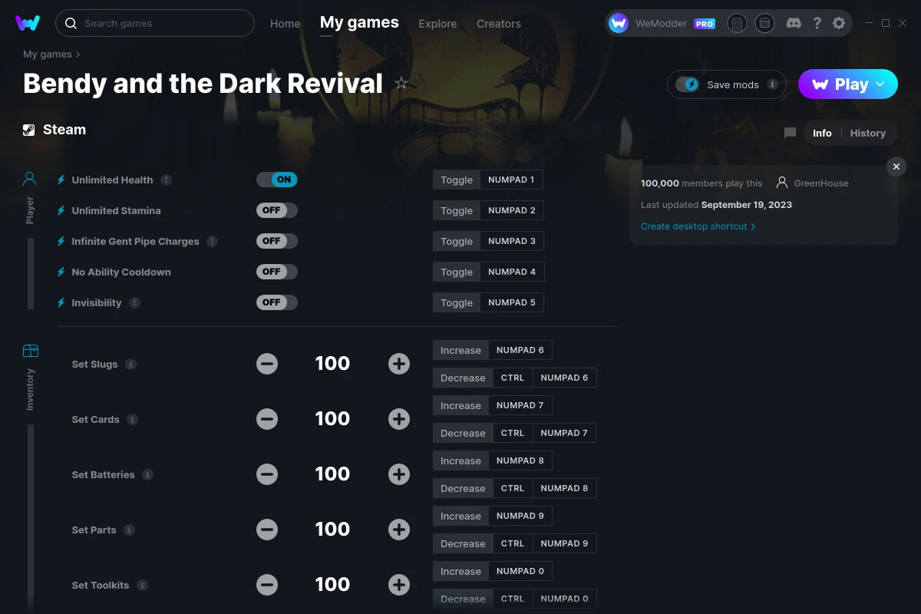Open feedback via the chat bubble icon
The width and height of the screenshot is (921, 614).
point(790,132)
